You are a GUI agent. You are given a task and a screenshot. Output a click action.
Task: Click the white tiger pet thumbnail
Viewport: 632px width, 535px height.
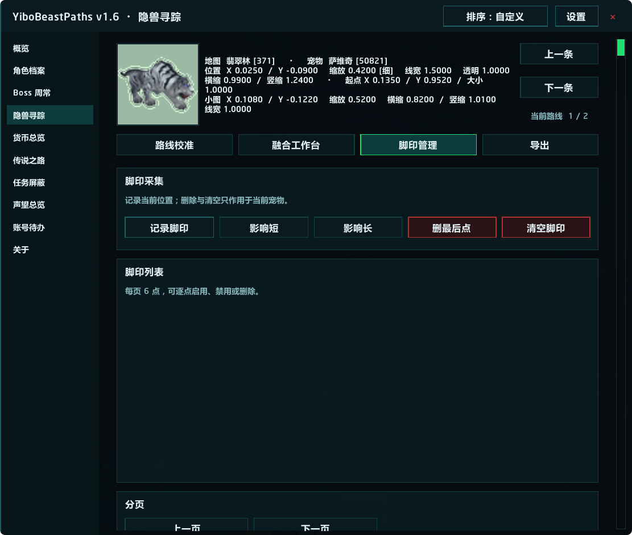(158, 84)
